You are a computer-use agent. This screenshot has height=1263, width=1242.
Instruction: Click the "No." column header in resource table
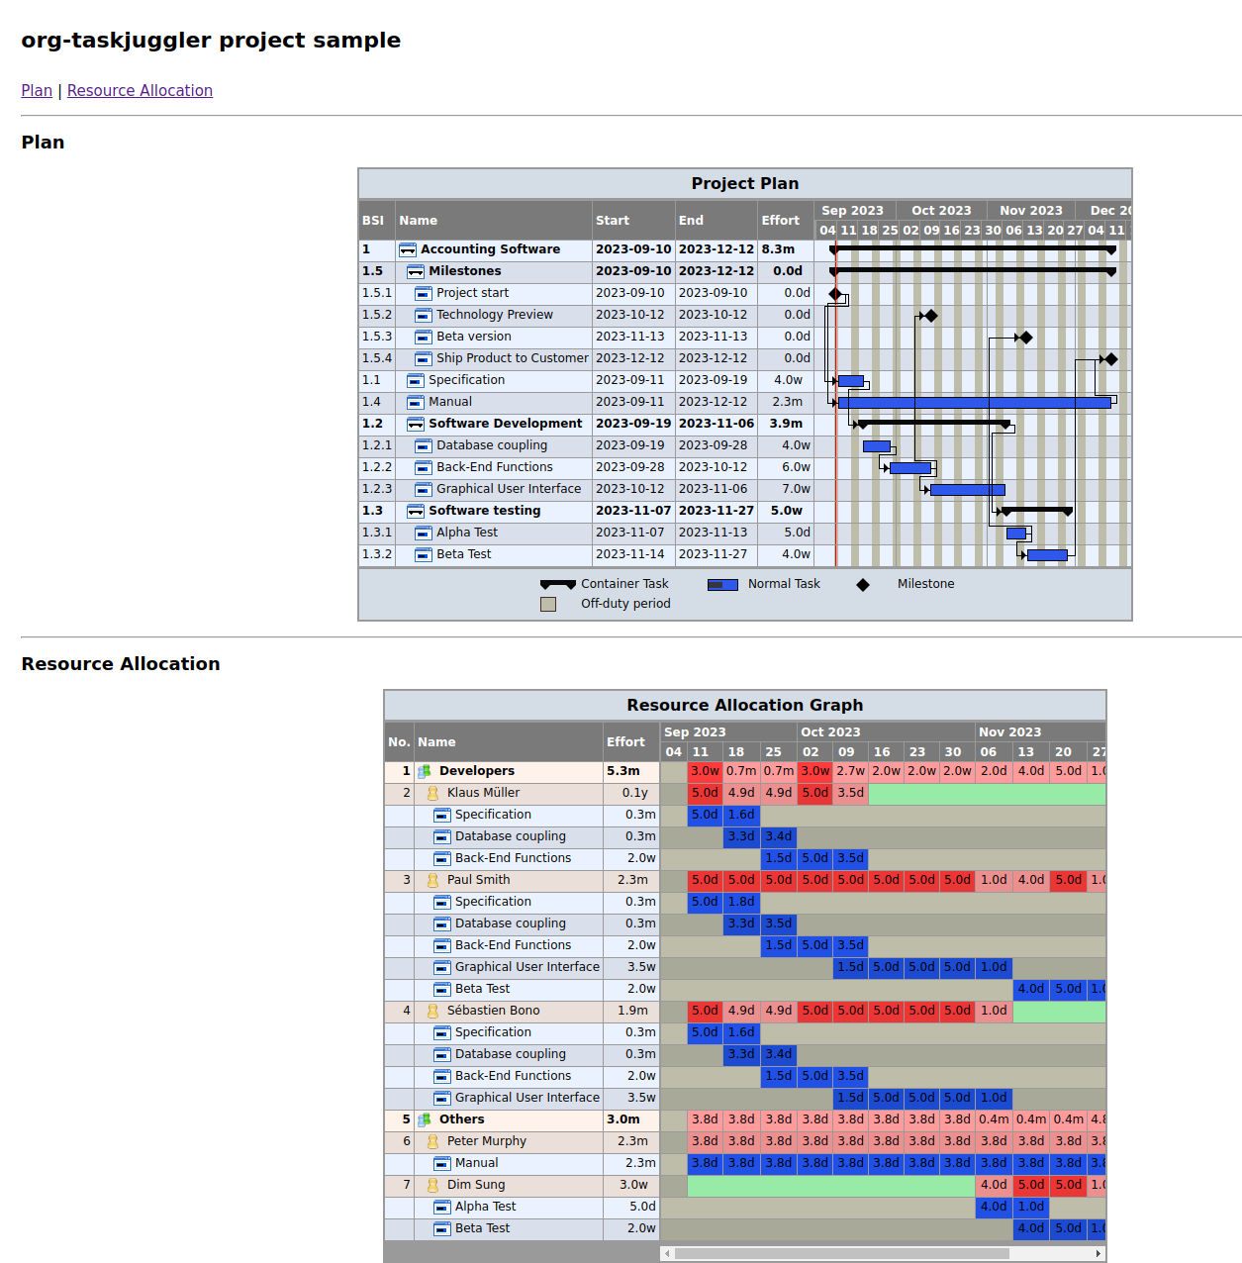(x=399, y=742)
